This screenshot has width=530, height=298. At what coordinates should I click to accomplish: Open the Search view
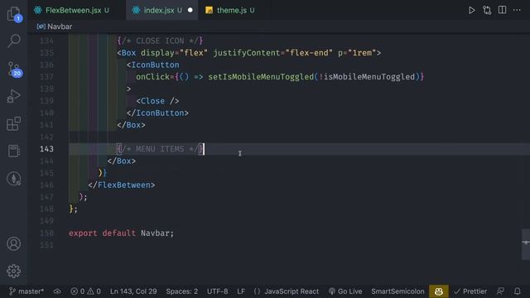coord(14,41)
